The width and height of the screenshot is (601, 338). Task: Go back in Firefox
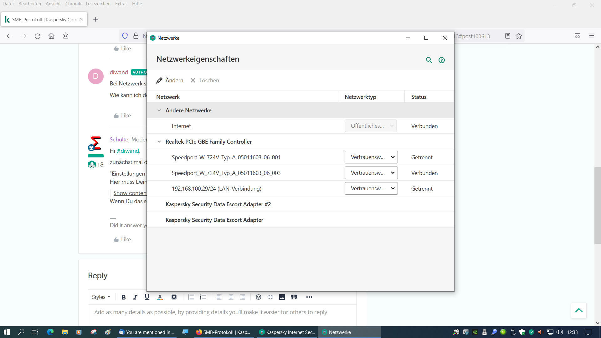click(9, 36)
